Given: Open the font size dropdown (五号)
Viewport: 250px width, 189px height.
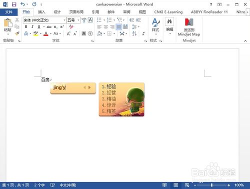Looking at the screenshot, I should click(x=78, y=20).
